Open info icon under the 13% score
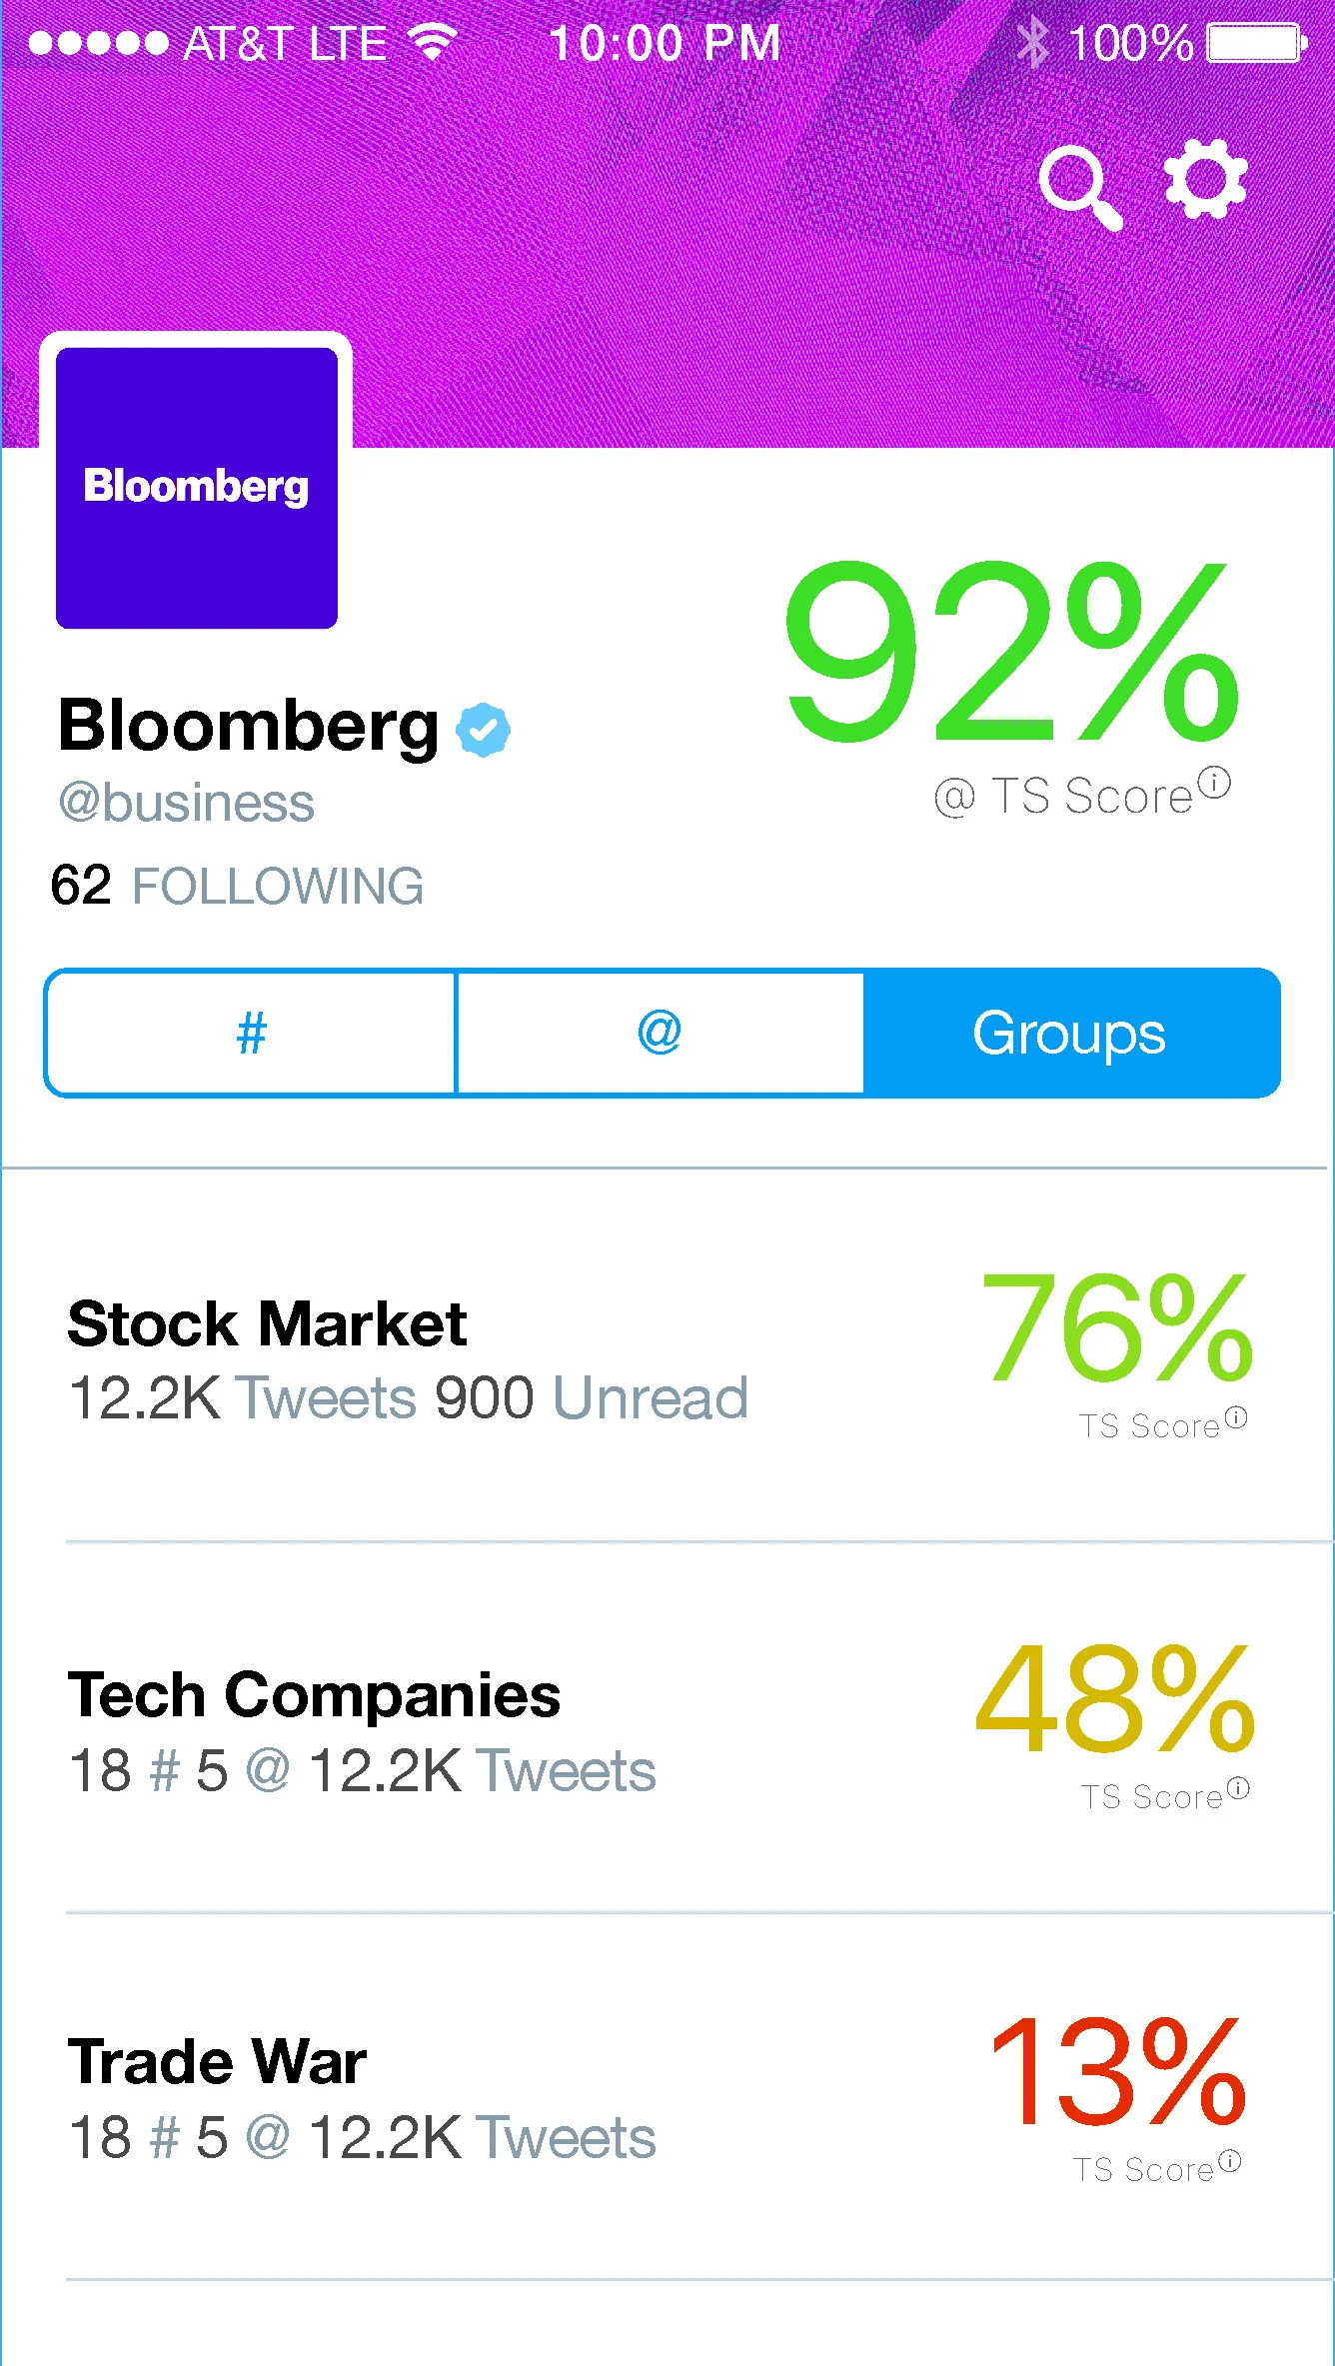Viewport: 1335px width, 2366px height. click(1230, 2161)
